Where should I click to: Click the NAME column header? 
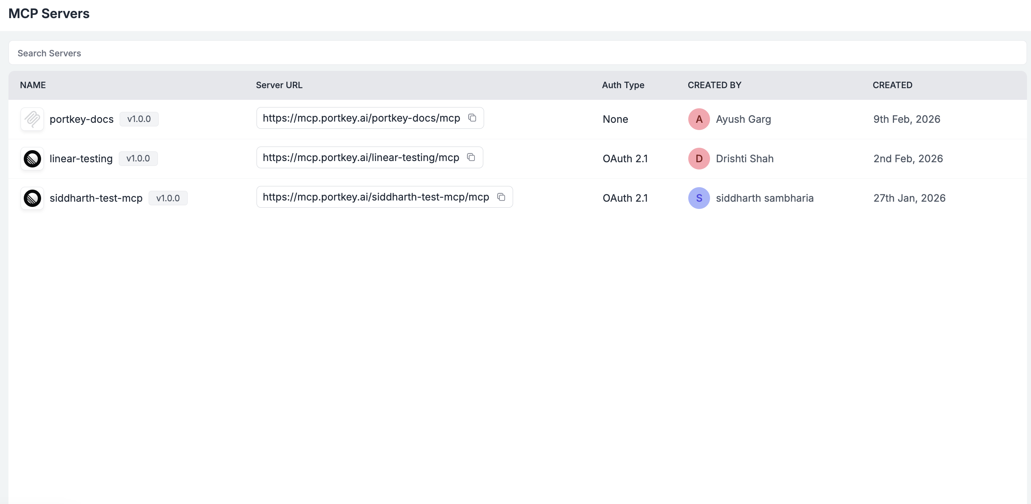tap(33, 85)
